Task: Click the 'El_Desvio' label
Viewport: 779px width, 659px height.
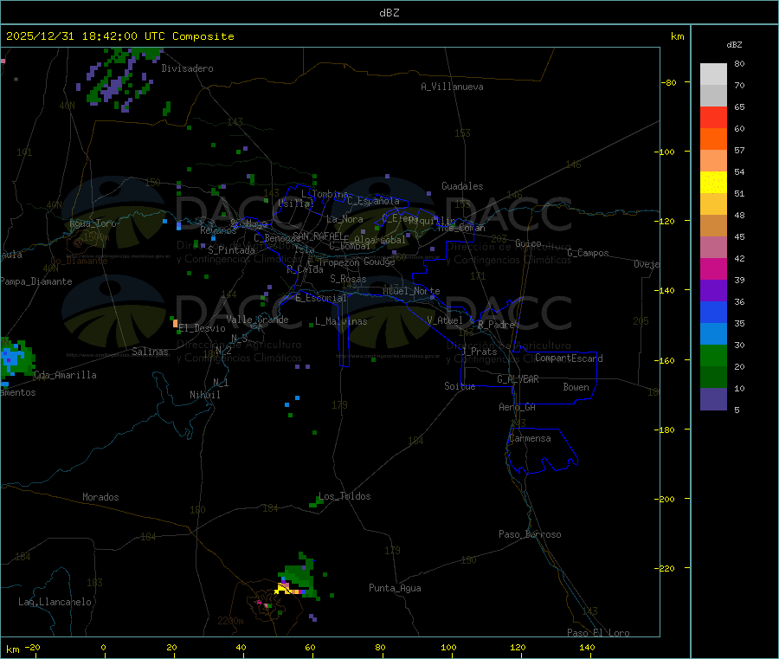Action: tap(203, 328)
